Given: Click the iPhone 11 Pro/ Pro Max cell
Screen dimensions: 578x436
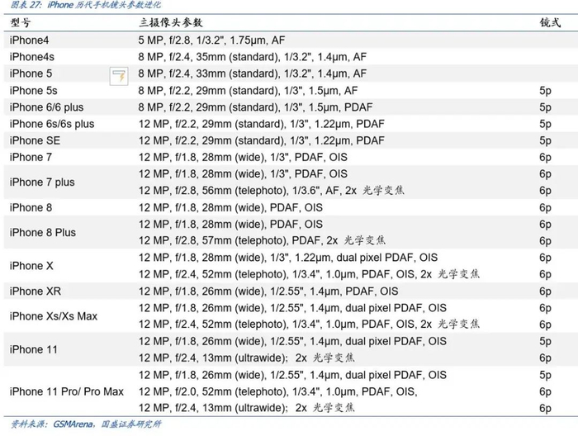Looking at the screenshot, I should [x=67, y=391].
